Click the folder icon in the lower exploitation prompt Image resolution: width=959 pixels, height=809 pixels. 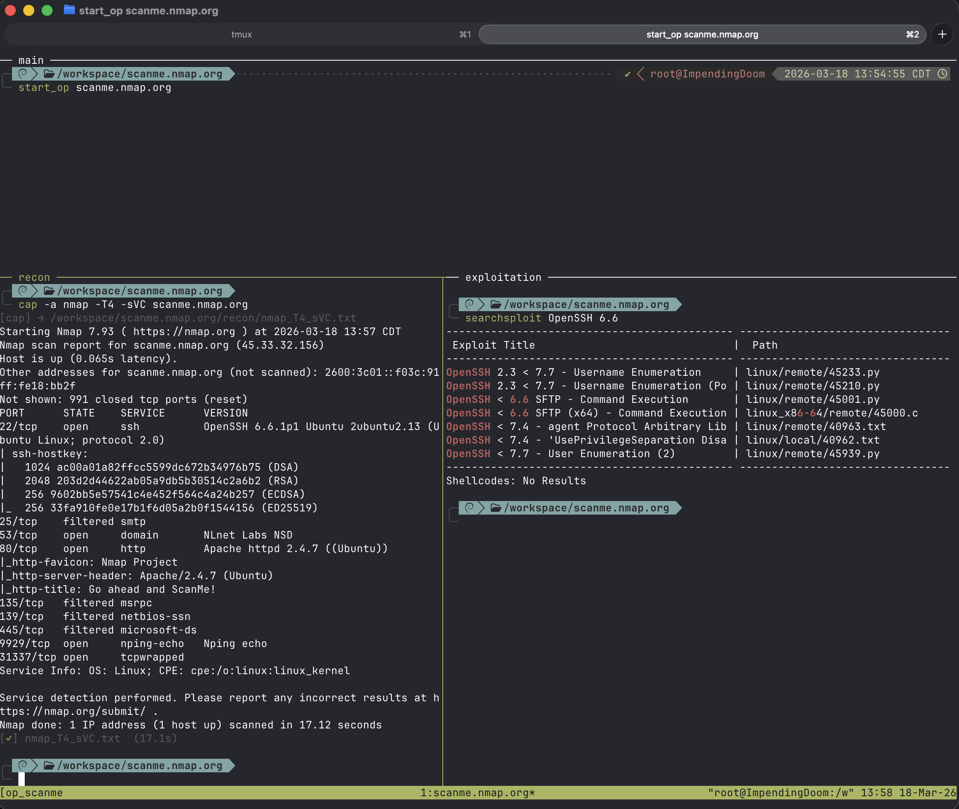click(497, 508)
